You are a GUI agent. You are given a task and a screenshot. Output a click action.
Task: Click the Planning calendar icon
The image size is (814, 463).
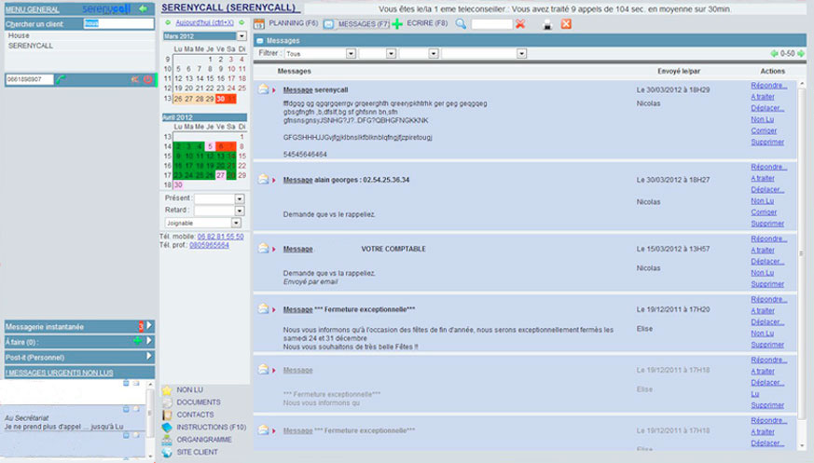click(259, 24)
